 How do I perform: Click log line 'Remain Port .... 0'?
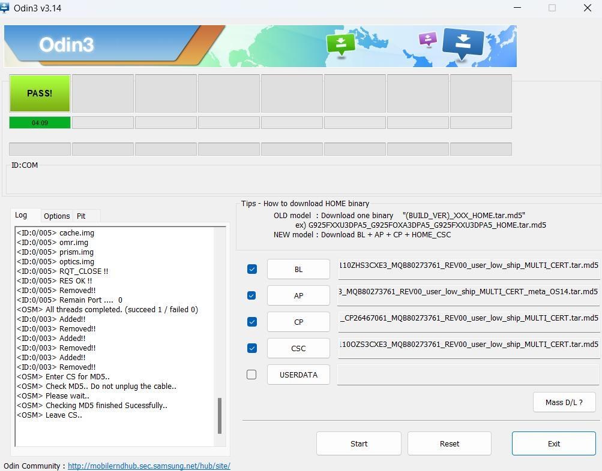click(70, 300)
